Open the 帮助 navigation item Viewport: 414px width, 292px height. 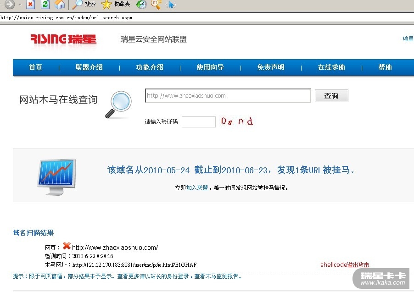coord(385,67)
